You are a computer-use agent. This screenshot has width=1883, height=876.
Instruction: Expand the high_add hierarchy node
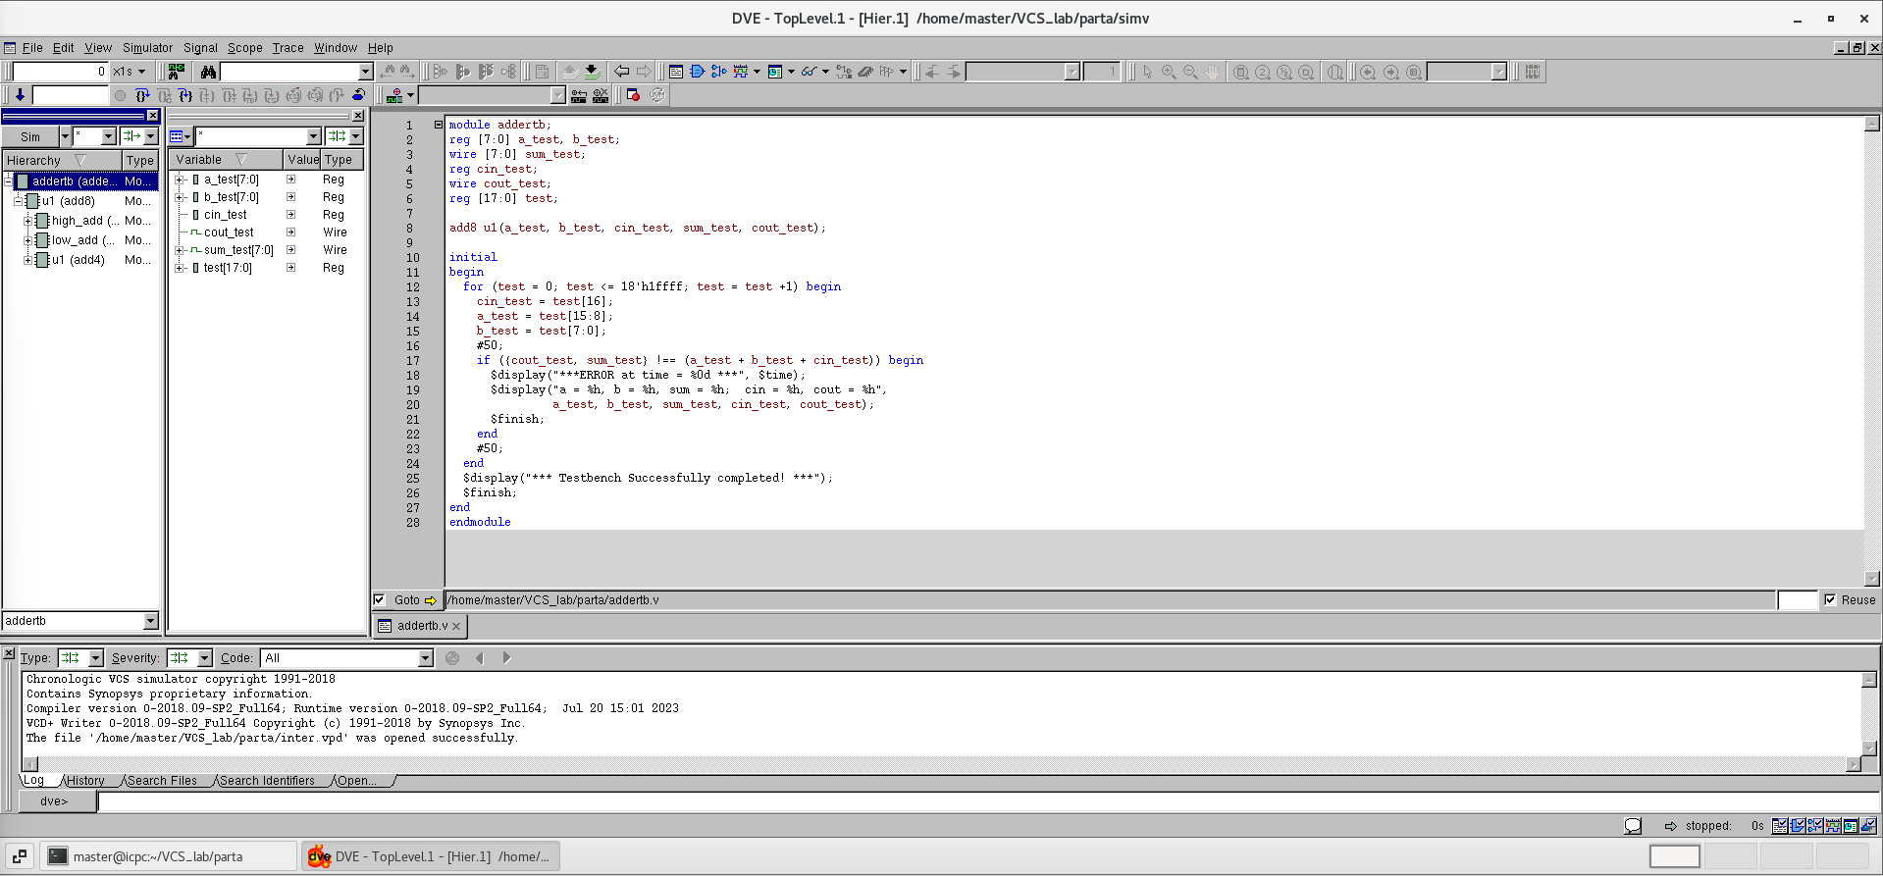(27, 220)
